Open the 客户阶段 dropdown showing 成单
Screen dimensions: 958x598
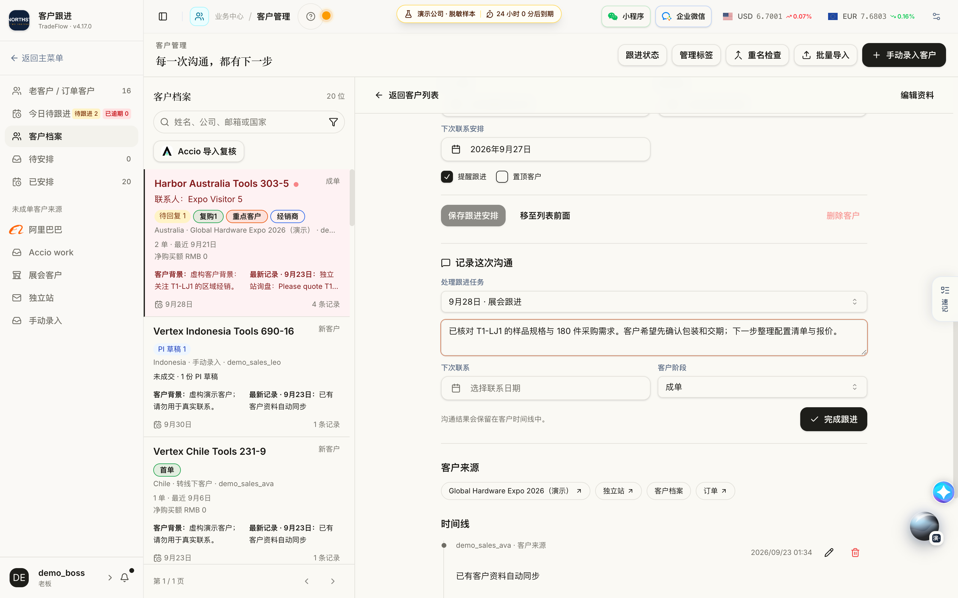pos(762,387)
